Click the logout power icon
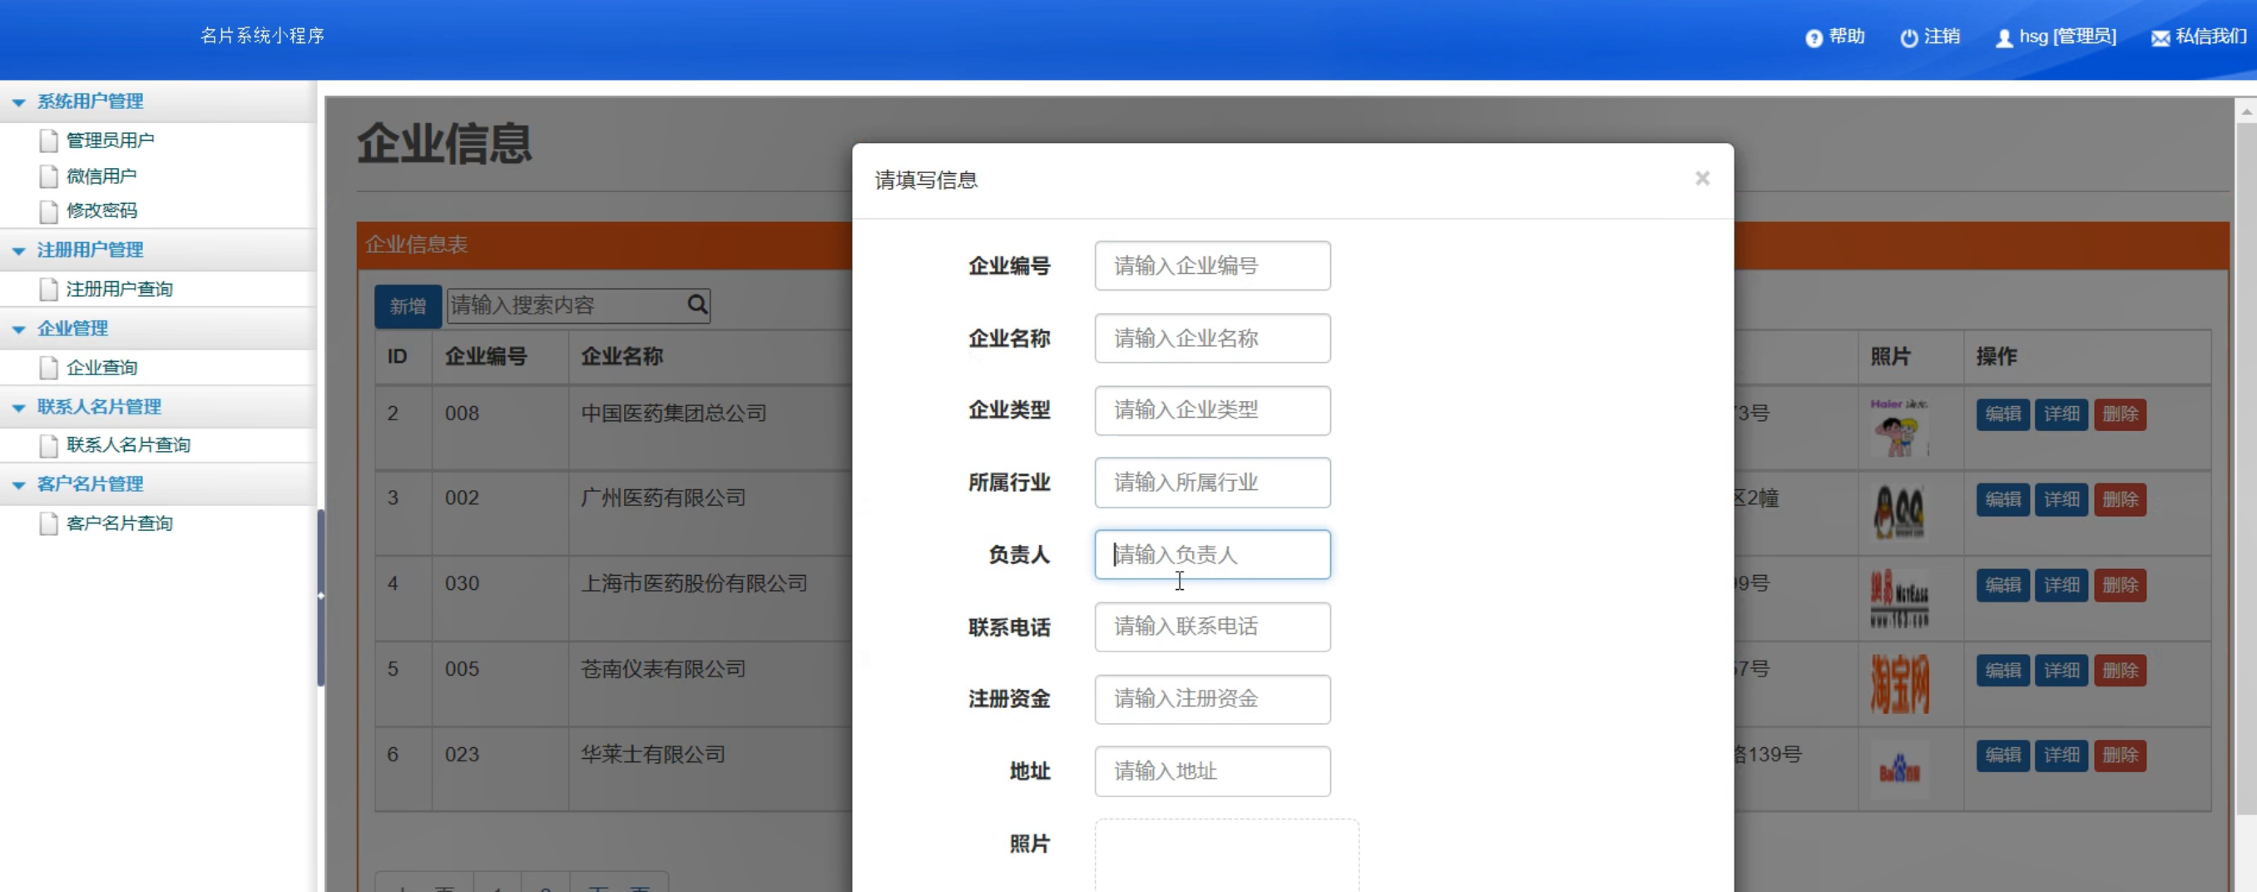Image resolution: width=2257 pixels, height=892 pixels. click(x=1909, y=37)
